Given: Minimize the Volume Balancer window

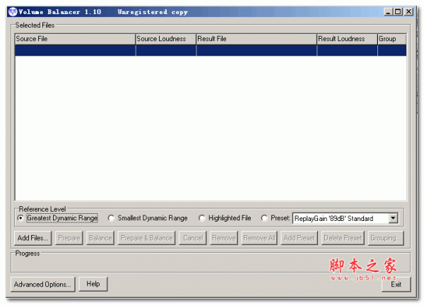Looking at the screenshot, I should [x=388, y=12].
